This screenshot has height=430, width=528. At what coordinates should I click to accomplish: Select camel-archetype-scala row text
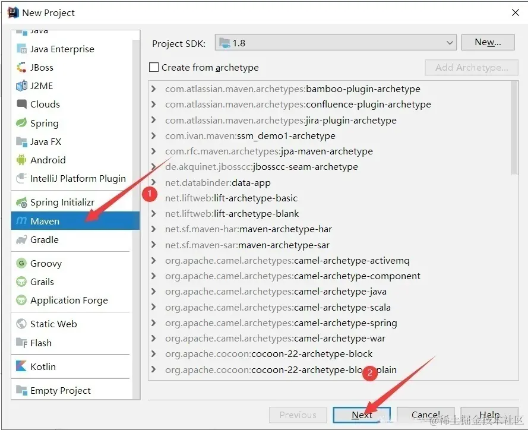pos(278,308)
